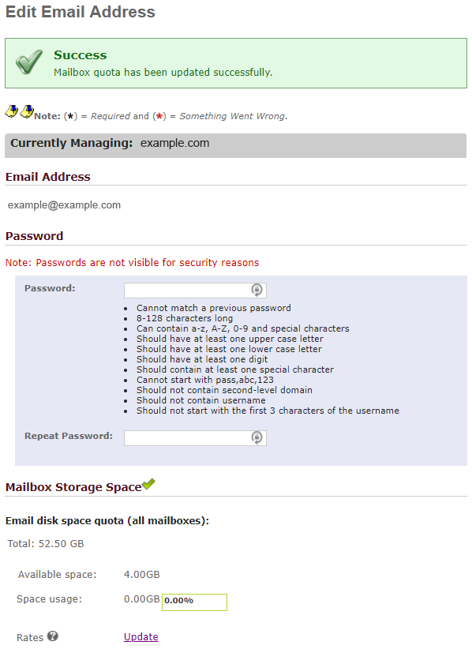Click the Total 52.50 GB text
Screen dimensions: 472x649
pyautogui.click(x=46, y=543)
